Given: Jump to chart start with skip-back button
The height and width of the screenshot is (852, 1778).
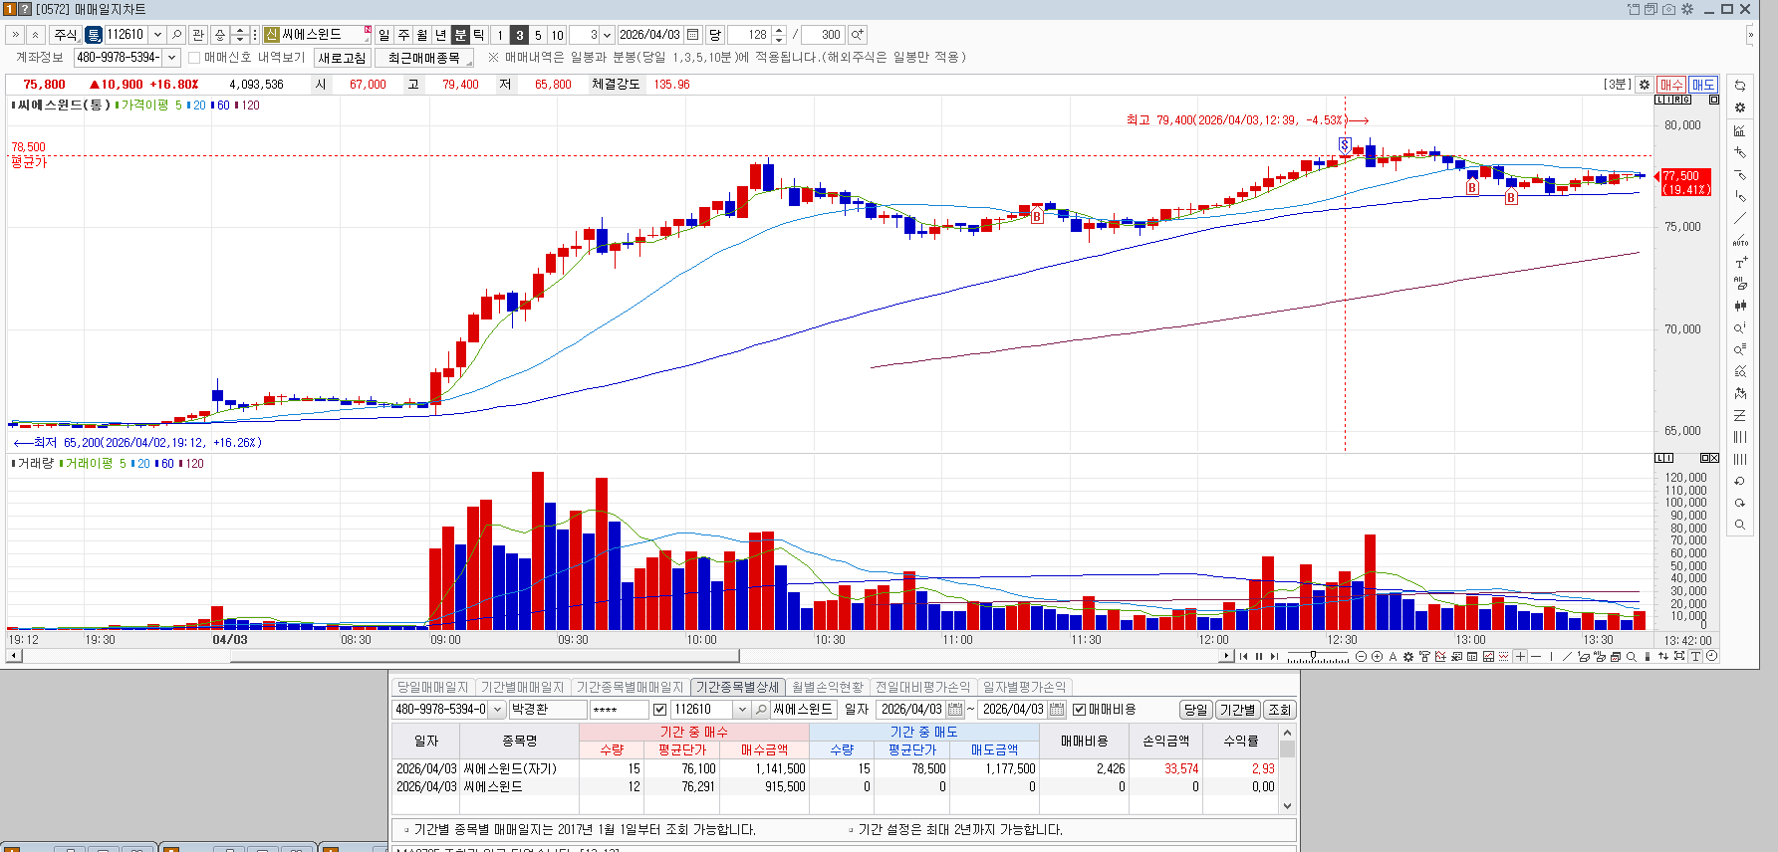Looking at the screenshot, I should 1243,657.
